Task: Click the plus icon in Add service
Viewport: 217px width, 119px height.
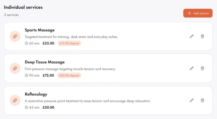Action: [x=189, y=13]
